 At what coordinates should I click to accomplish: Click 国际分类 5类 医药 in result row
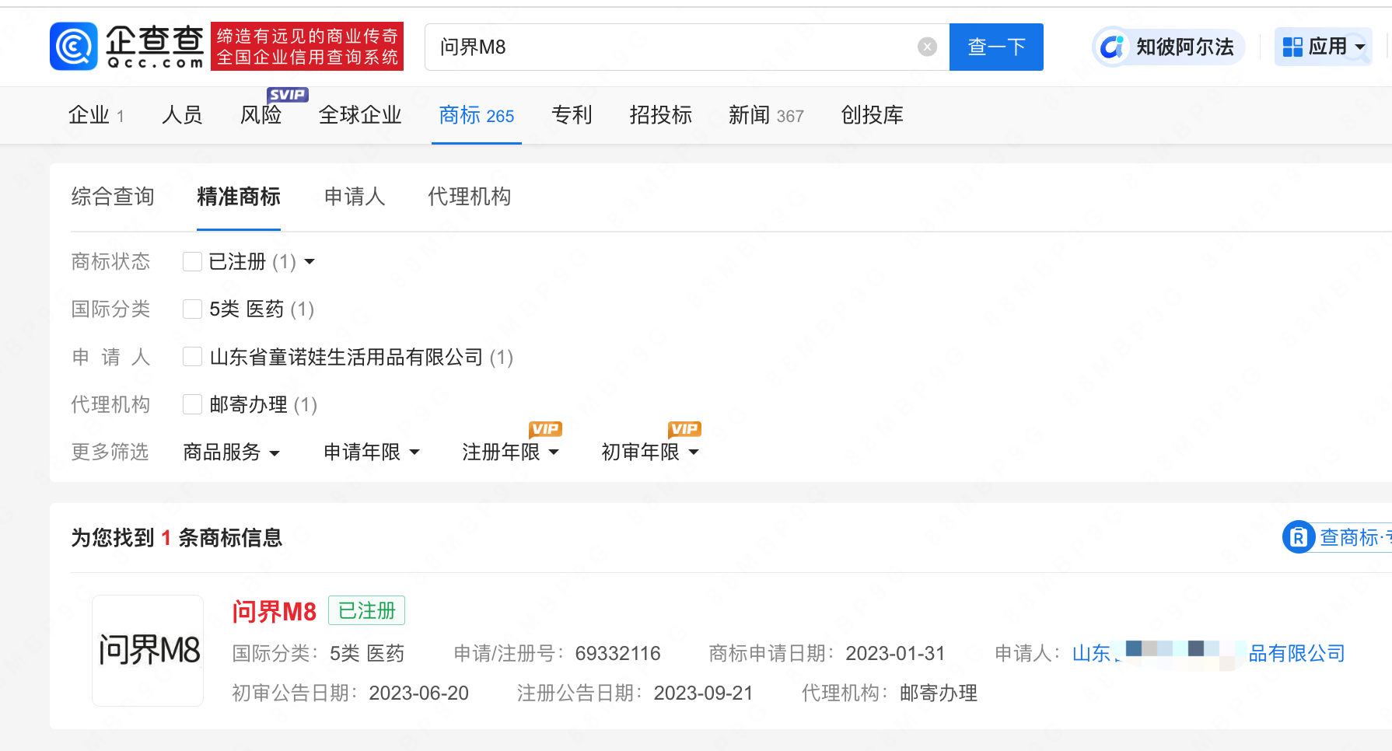[318, 654]
